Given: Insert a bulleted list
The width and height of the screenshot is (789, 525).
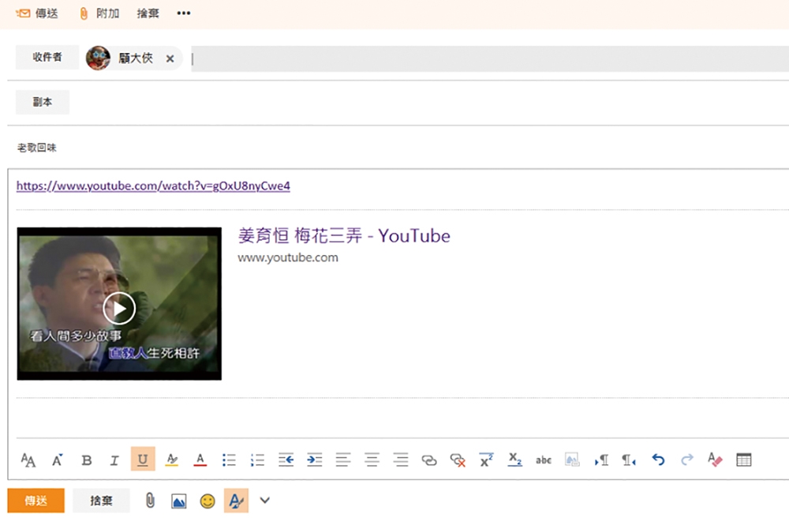Looking at the screenshot, I should pos(229,460).
